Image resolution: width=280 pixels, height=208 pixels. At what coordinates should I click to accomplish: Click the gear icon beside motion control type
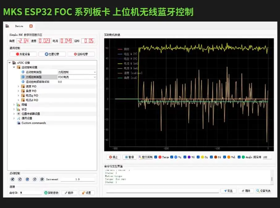(23, 72)
